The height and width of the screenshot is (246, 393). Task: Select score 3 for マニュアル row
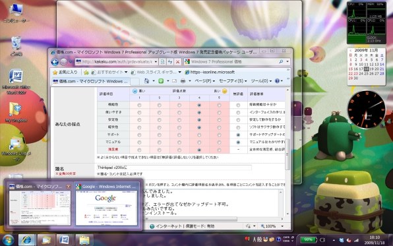179,142
